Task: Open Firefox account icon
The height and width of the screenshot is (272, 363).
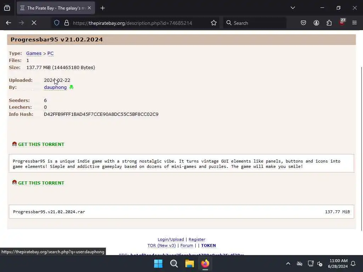Action: [316, 23]
